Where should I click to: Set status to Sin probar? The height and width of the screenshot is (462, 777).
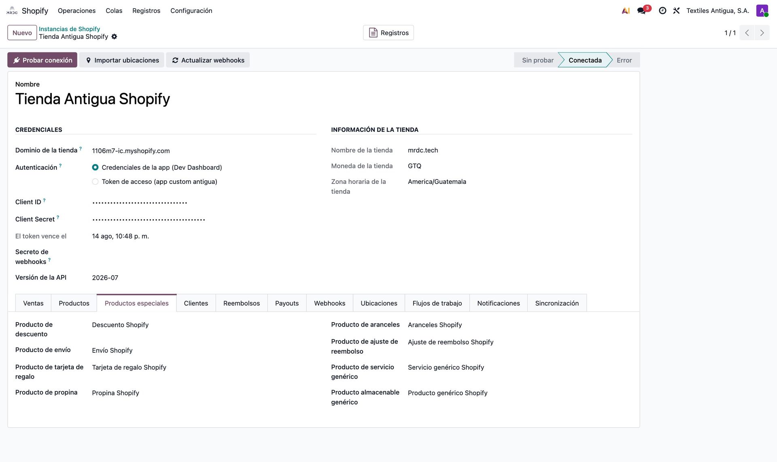[537, 60]
